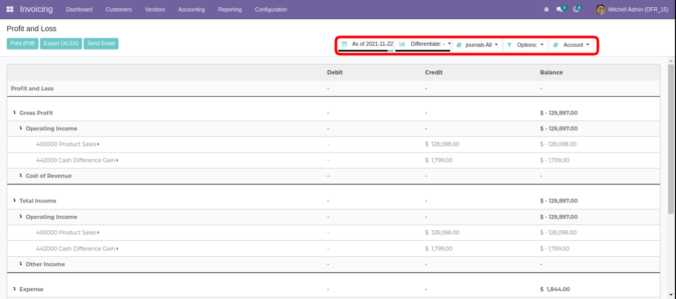Screen dimensions: 676x299
Task: Click the calendar icon beside the date
Action: (x=344, y=44)
